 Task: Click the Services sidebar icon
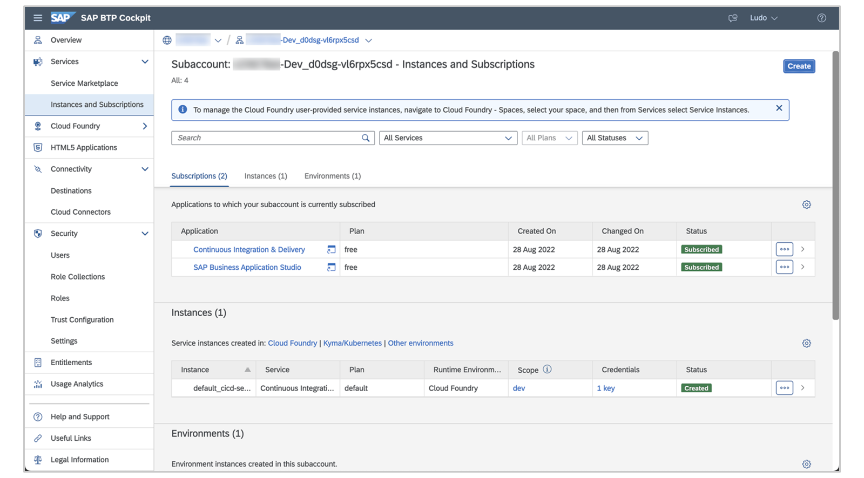click(38, 62)
